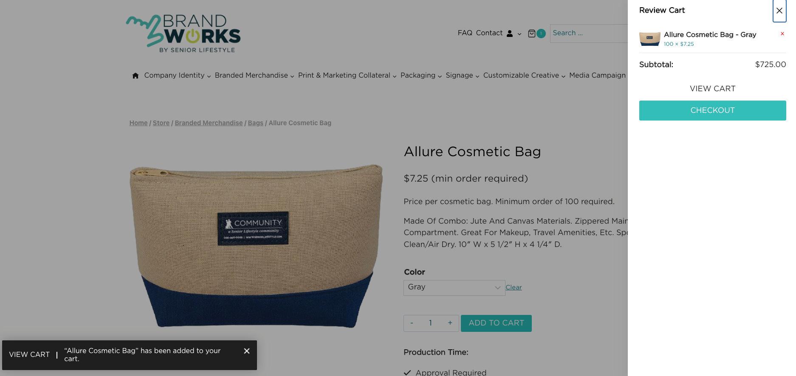Image resolution: width=796 pixels, height=376 pixels.
Task: Increase quantity with plus button
Action: click(450, 323)
